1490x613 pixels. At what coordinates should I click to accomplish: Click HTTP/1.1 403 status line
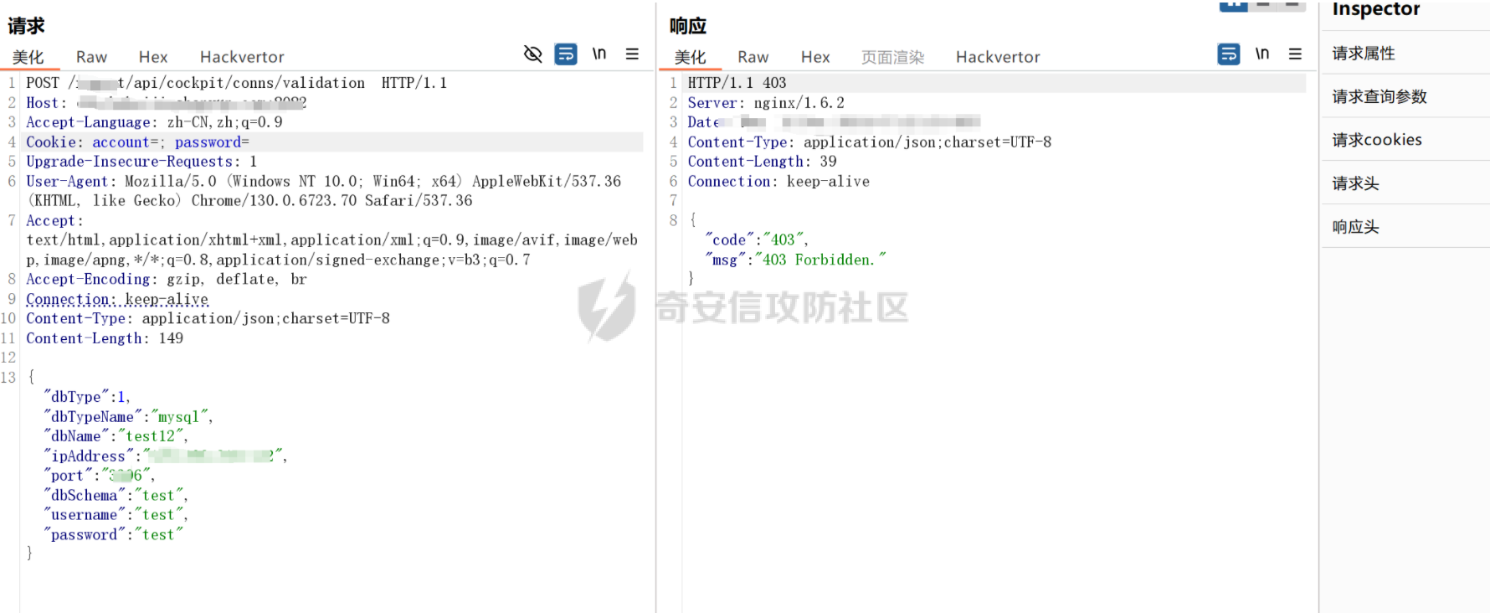pos(737,83)
